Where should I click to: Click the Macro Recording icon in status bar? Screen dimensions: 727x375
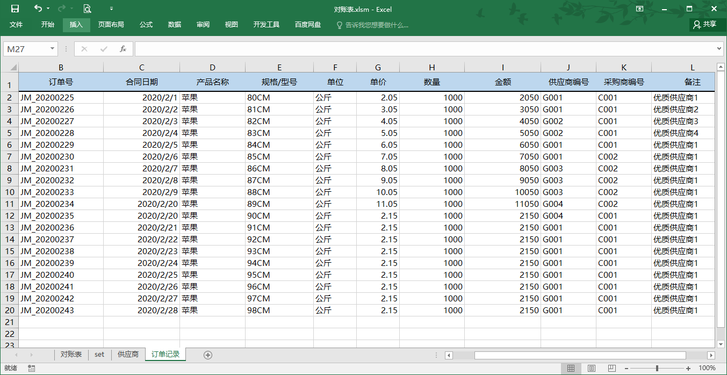[x=31, y=369]
